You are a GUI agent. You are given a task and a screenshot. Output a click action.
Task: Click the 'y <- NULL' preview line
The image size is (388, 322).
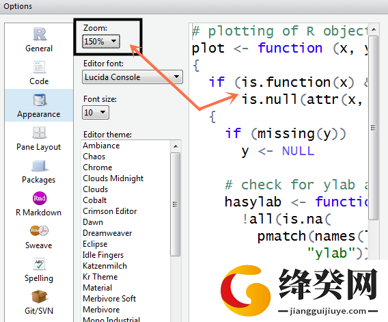[278, 151]
